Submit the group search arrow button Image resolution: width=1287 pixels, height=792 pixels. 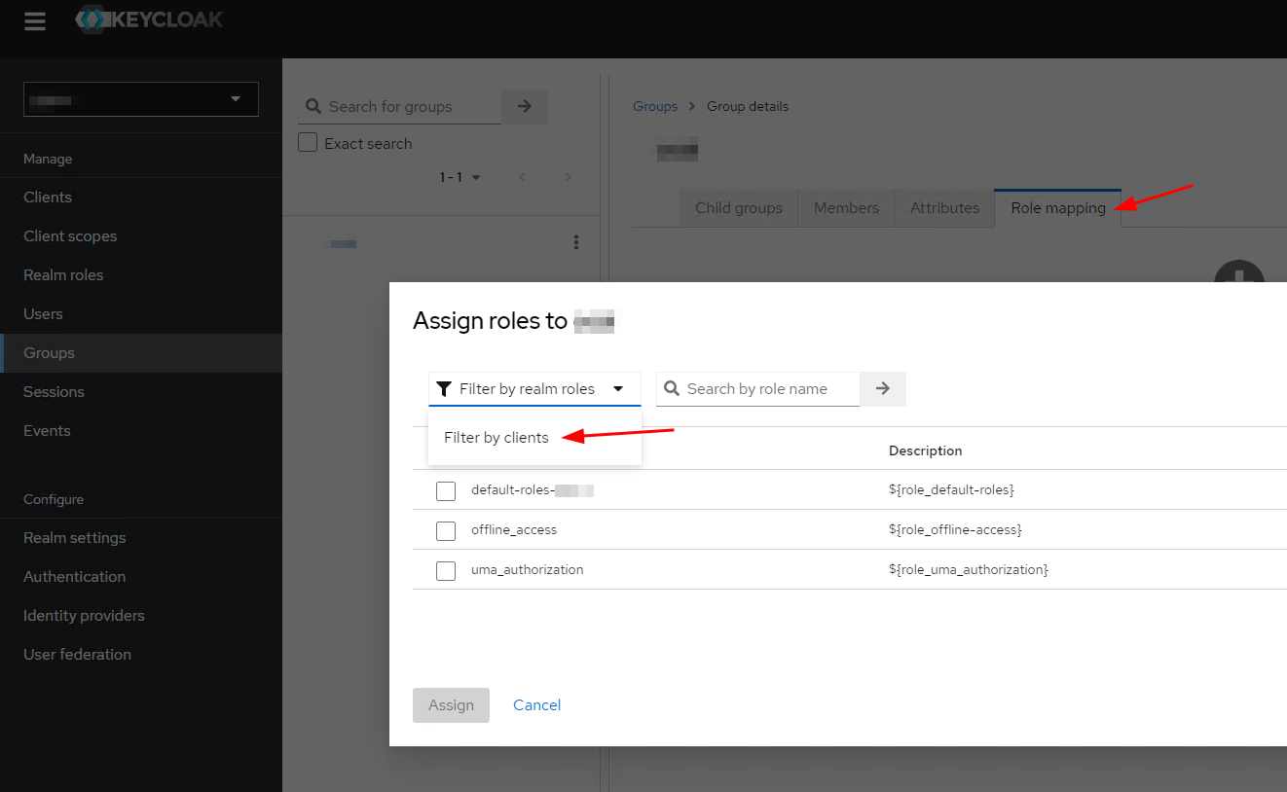pos(525,107)
